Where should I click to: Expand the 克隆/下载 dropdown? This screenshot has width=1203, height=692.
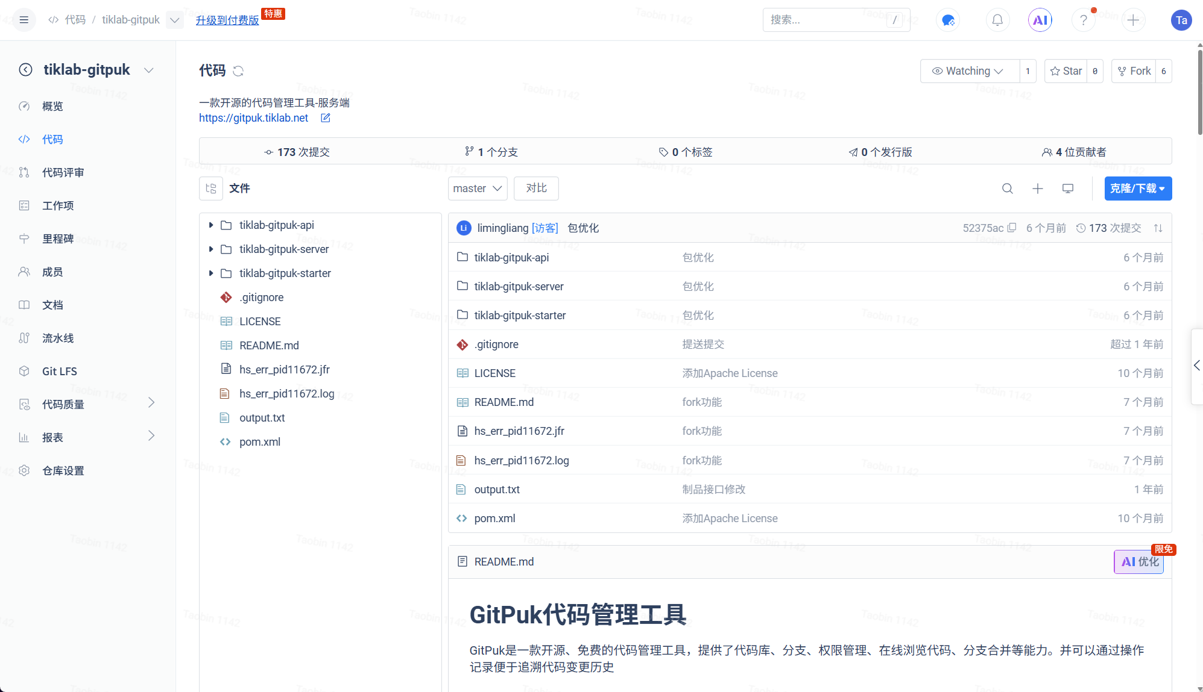pyautogui.click(x=1138, y=189)
